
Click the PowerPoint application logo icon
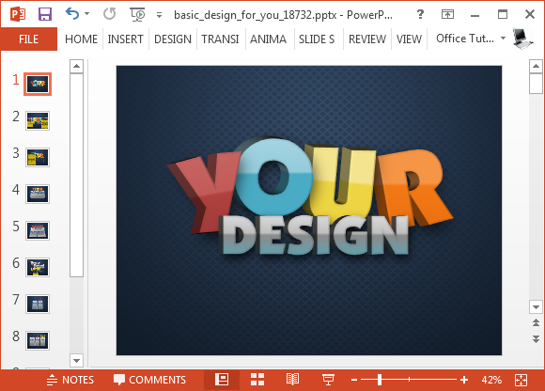tap(17, 14)
